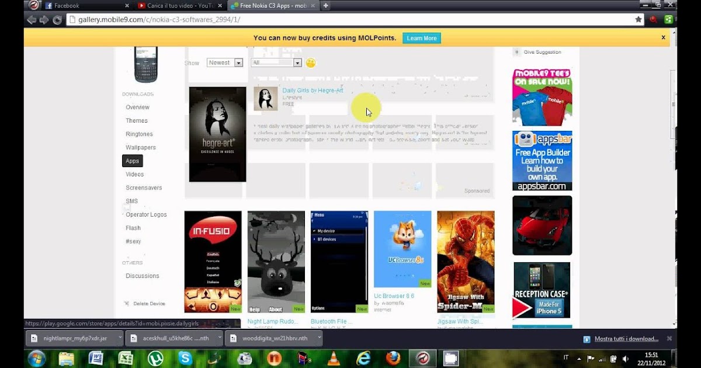Expand the aceskhull download options arrow

pos(220,338)
